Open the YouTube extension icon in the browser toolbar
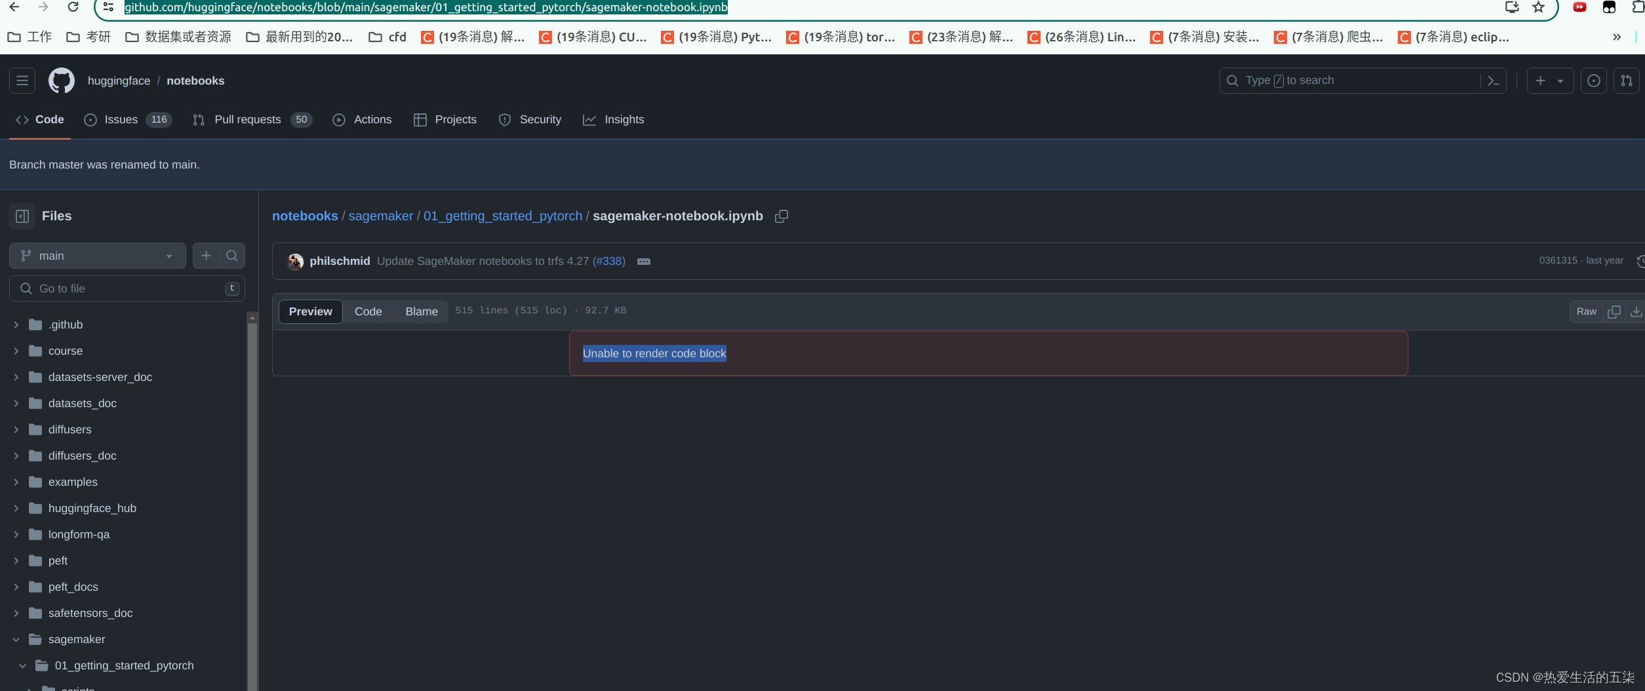 [x=1579, y=7]
